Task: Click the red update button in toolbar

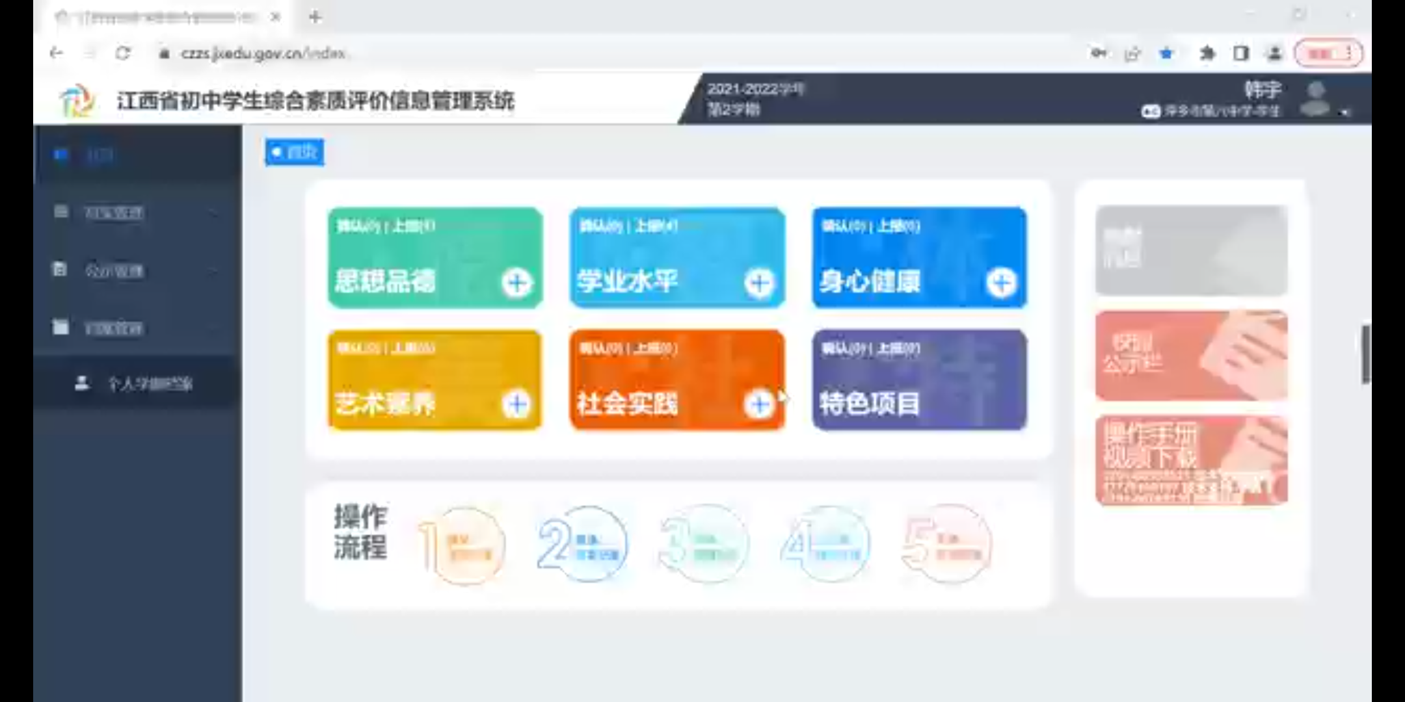Action: coord(1328,53)
